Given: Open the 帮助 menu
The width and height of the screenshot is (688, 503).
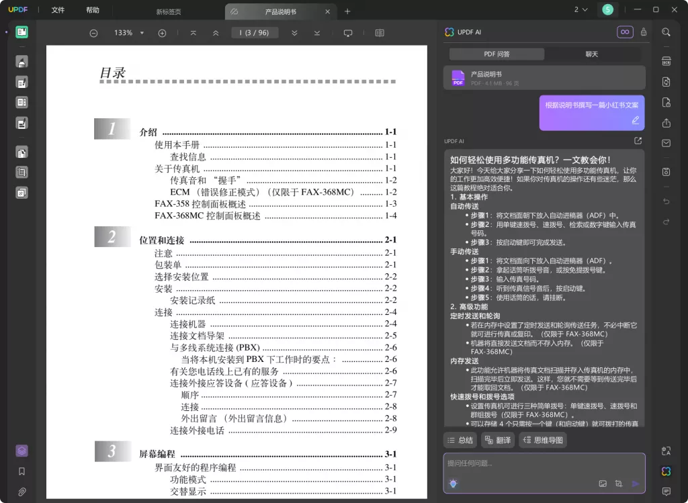Looking at the screenshot, I should (93, 10).
